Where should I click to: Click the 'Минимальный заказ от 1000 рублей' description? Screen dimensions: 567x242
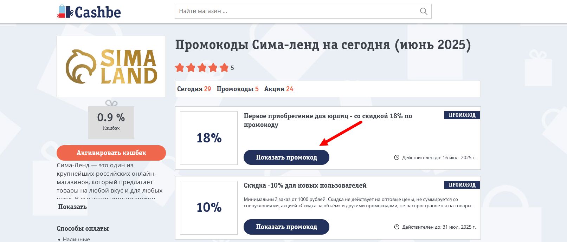(359, 202)
